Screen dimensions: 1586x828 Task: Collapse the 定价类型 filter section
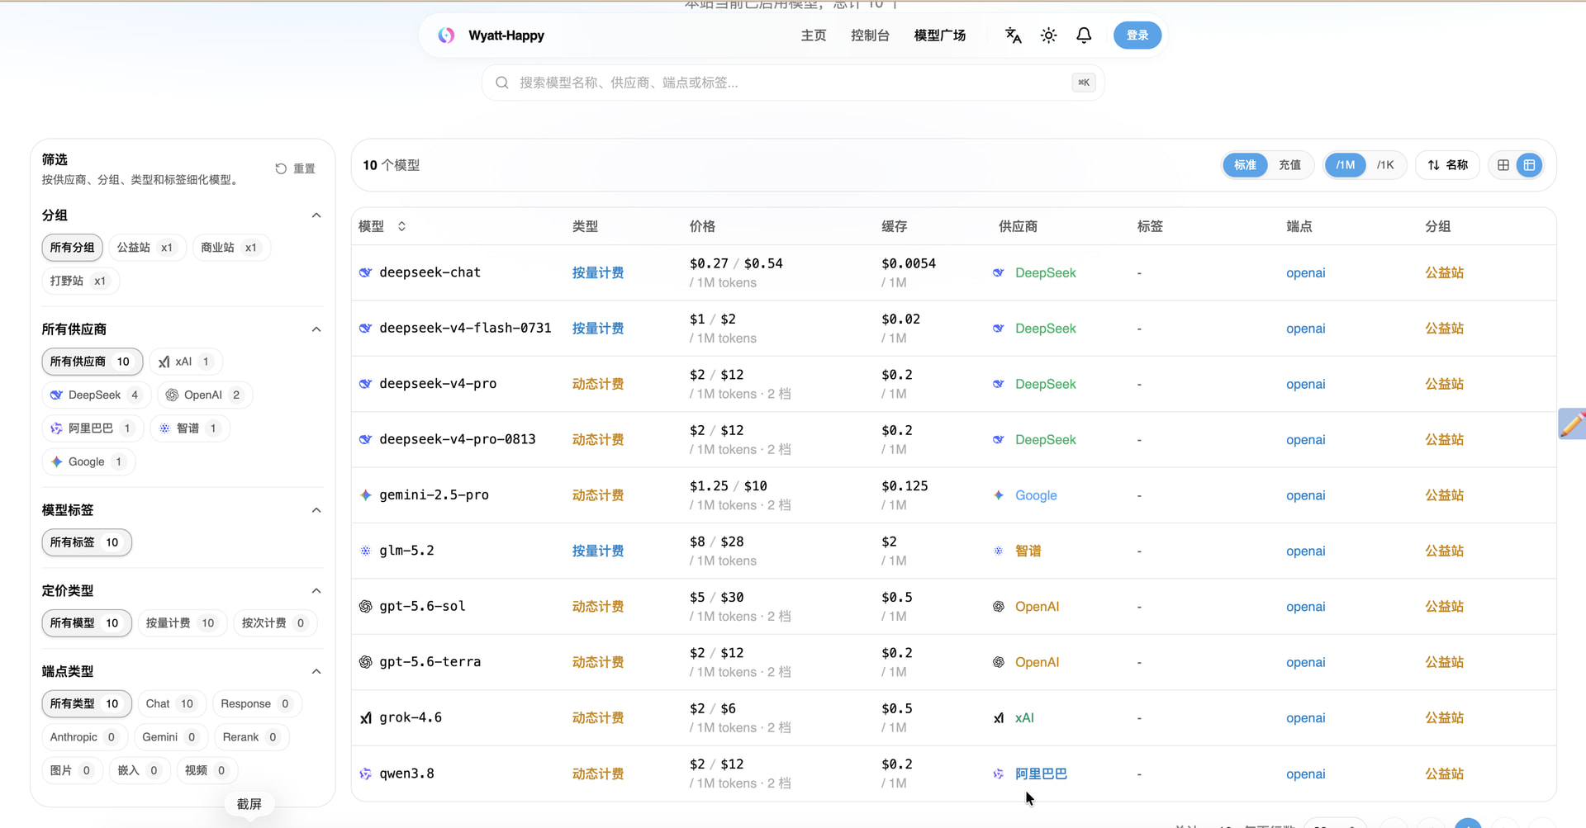316,591
